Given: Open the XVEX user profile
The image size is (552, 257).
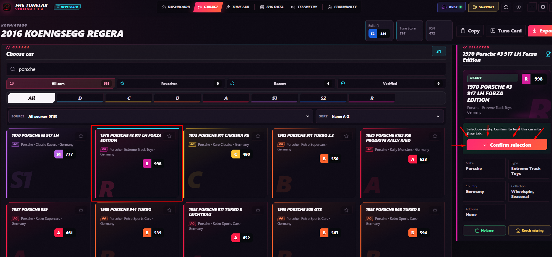Looking at the screenshot, I should pos(451,7).
